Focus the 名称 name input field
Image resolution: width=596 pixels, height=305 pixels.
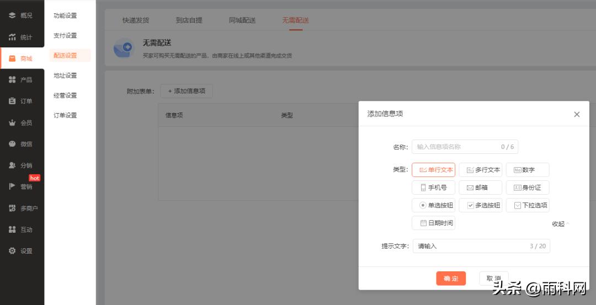pos(465,147)
